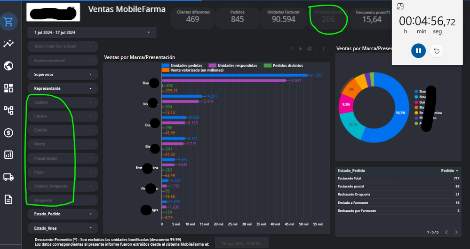
Task: Go to previous page of status table
Action: click(x=446, y=232)
